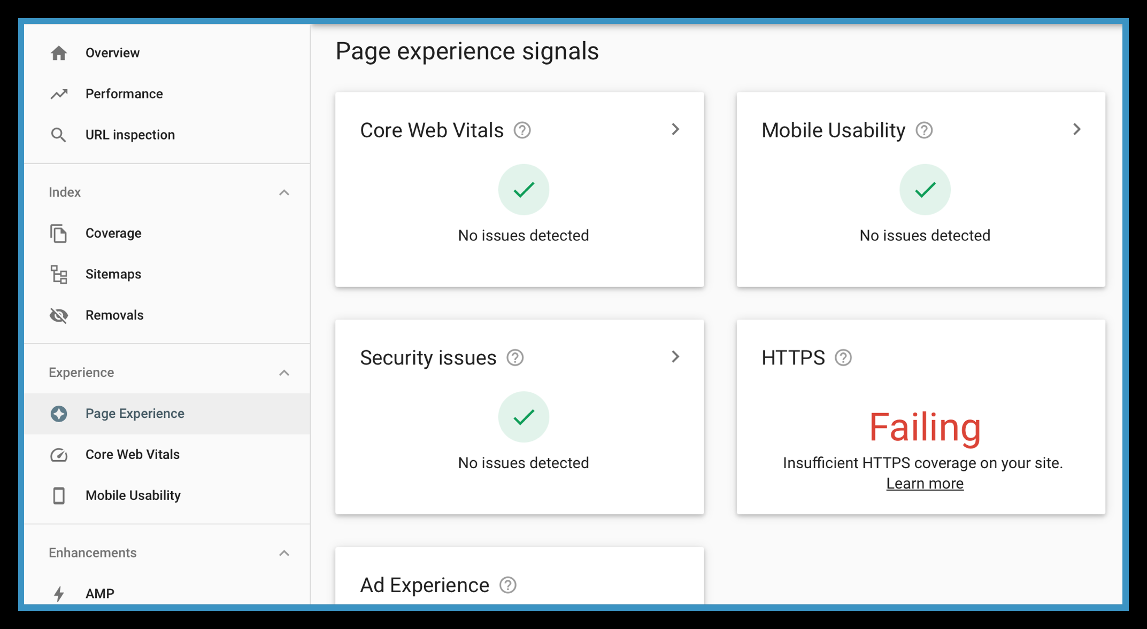Collapse the Experience section chevron

[x=284, y=372]
